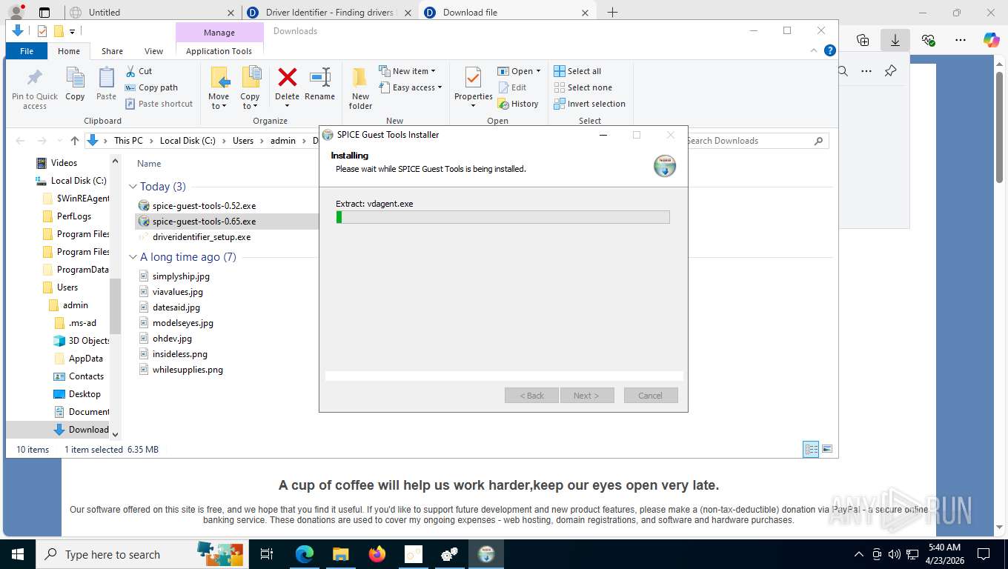
Task: Select spice-guest-tools-0.65.exe file
Action: coord(204,221)
